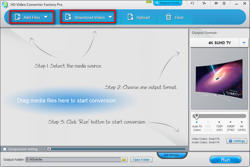Click the Samsung SUHD TV preview image

(219, 79)
